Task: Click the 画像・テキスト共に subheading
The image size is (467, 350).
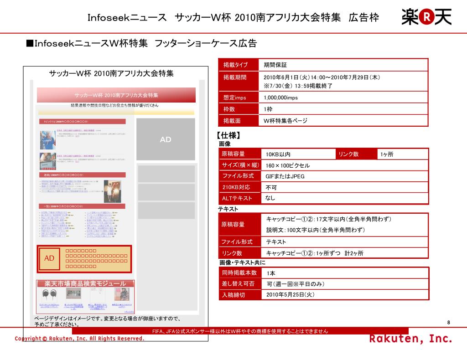Action: pyautogui.click(x=243, y=262)
